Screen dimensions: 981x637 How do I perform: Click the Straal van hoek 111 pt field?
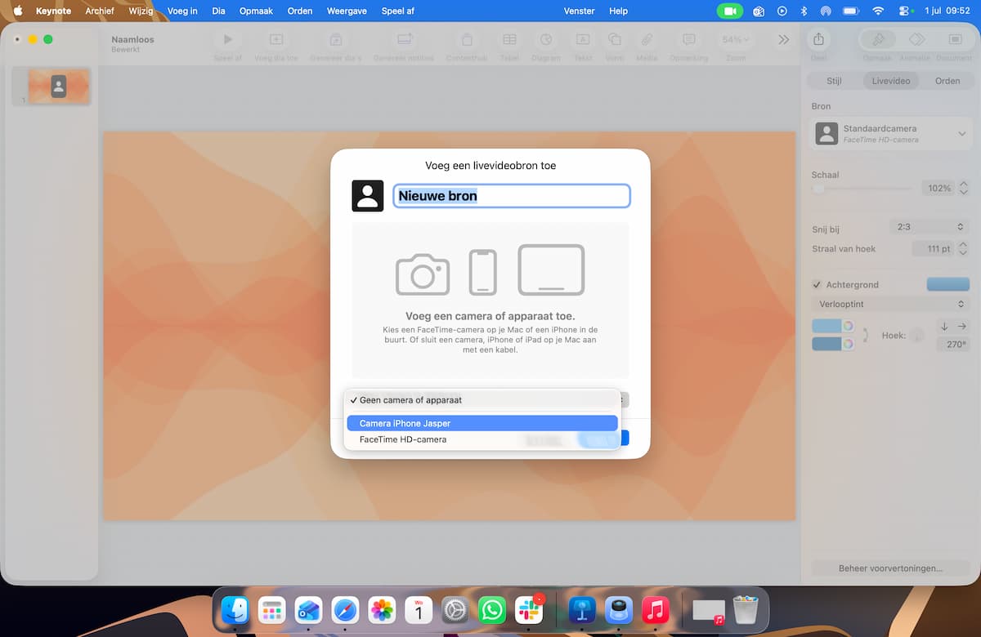(x=933, y=249)
